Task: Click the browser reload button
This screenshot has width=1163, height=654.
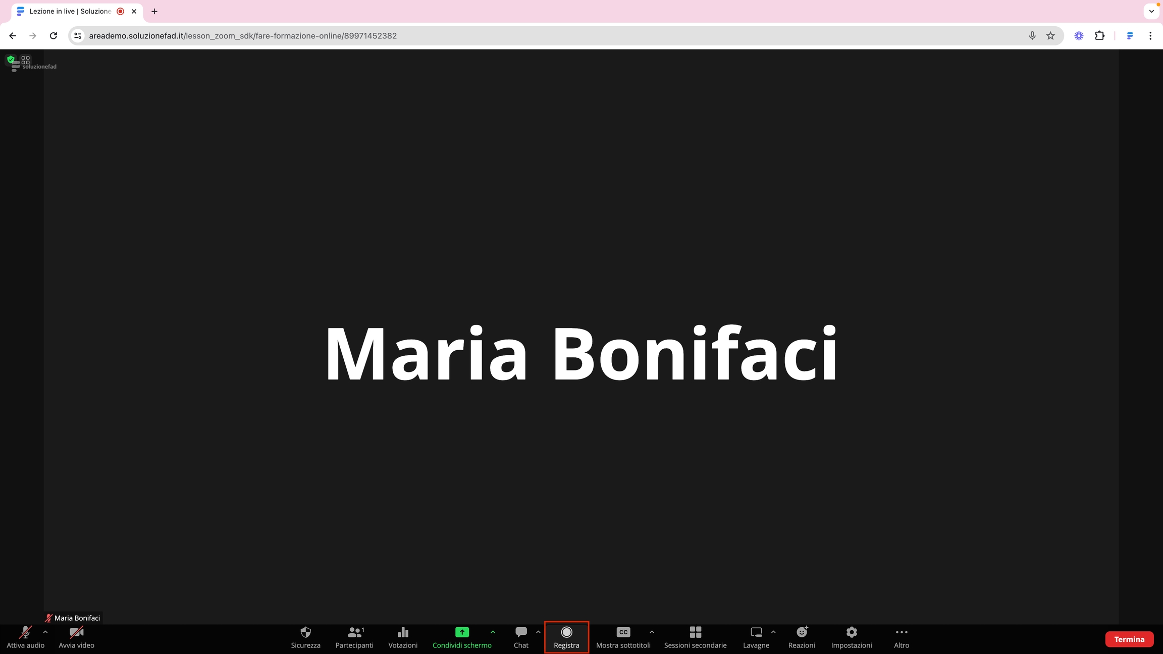Action: coord(54,36)
